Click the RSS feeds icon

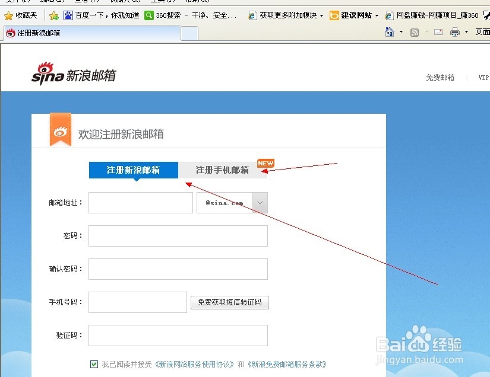pos(415,33)
